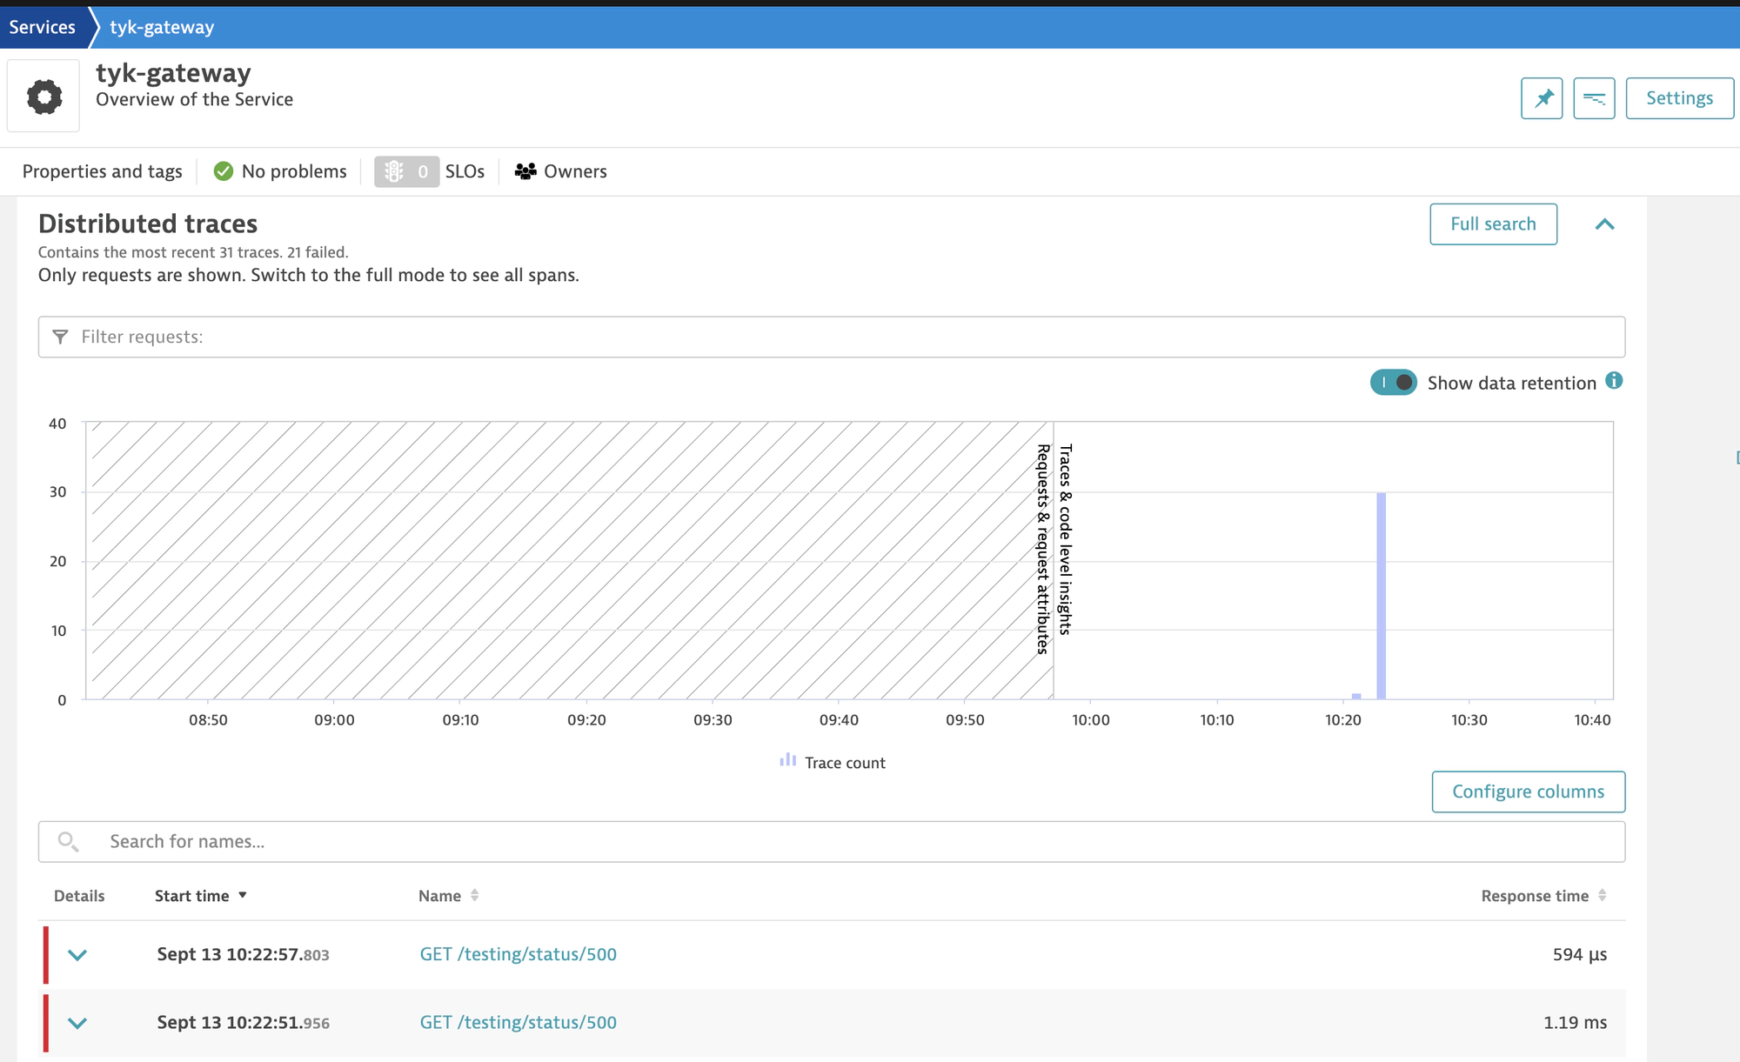Click the Trace count bar-chart legend icon
This screenshot has height=1062, width=1740.
click(786, 760)
